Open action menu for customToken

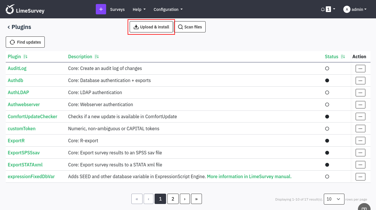[x=361, y=129]
